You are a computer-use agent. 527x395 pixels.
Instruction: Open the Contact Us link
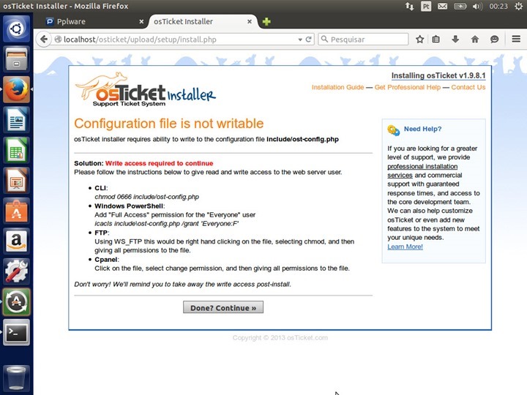tap(468, 87)
